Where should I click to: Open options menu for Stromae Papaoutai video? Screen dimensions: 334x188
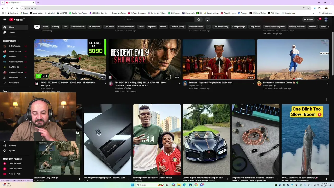tap(254, 83)
